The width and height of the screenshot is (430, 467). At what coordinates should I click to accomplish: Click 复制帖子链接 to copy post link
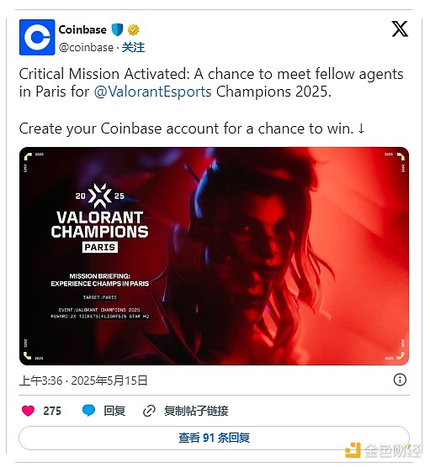196,411
